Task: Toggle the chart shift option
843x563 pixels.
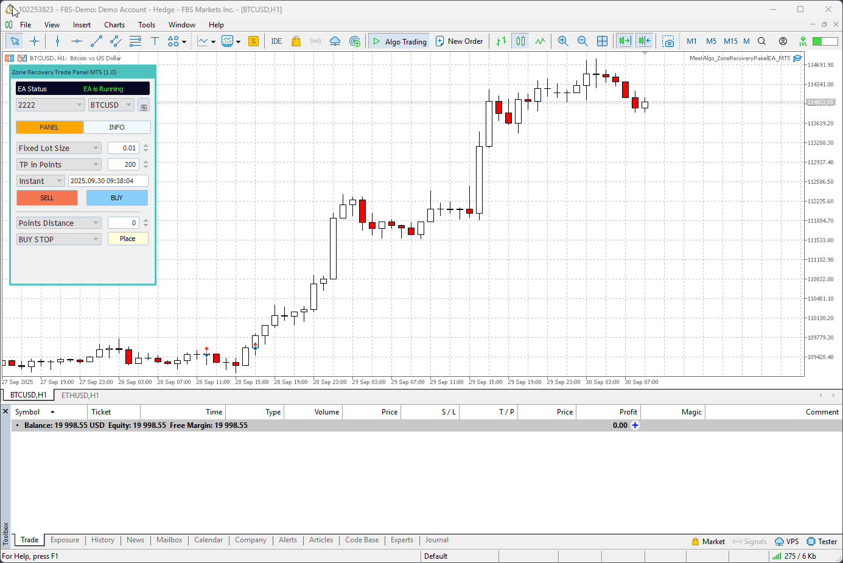Action: point(645,41)
